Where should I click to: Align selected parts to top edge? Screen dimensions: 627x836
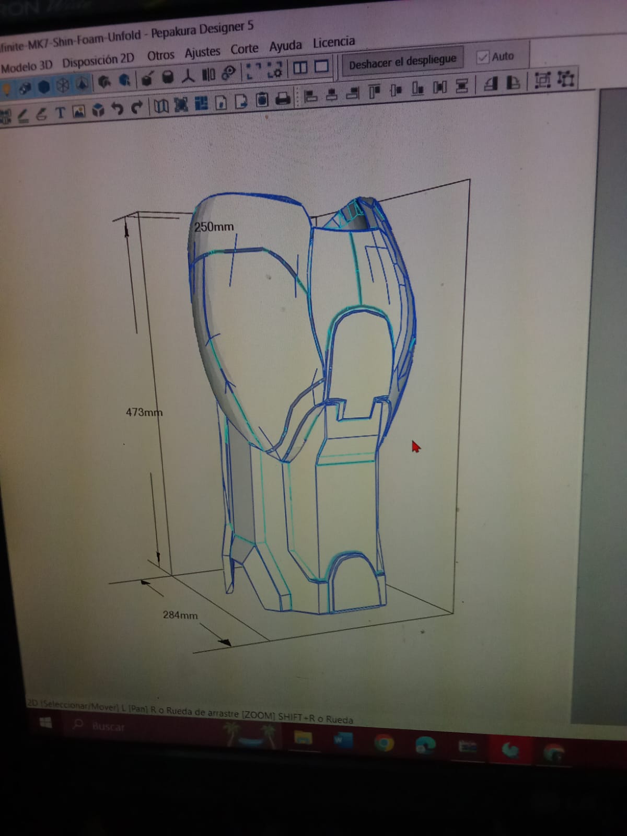pos(375,91)
